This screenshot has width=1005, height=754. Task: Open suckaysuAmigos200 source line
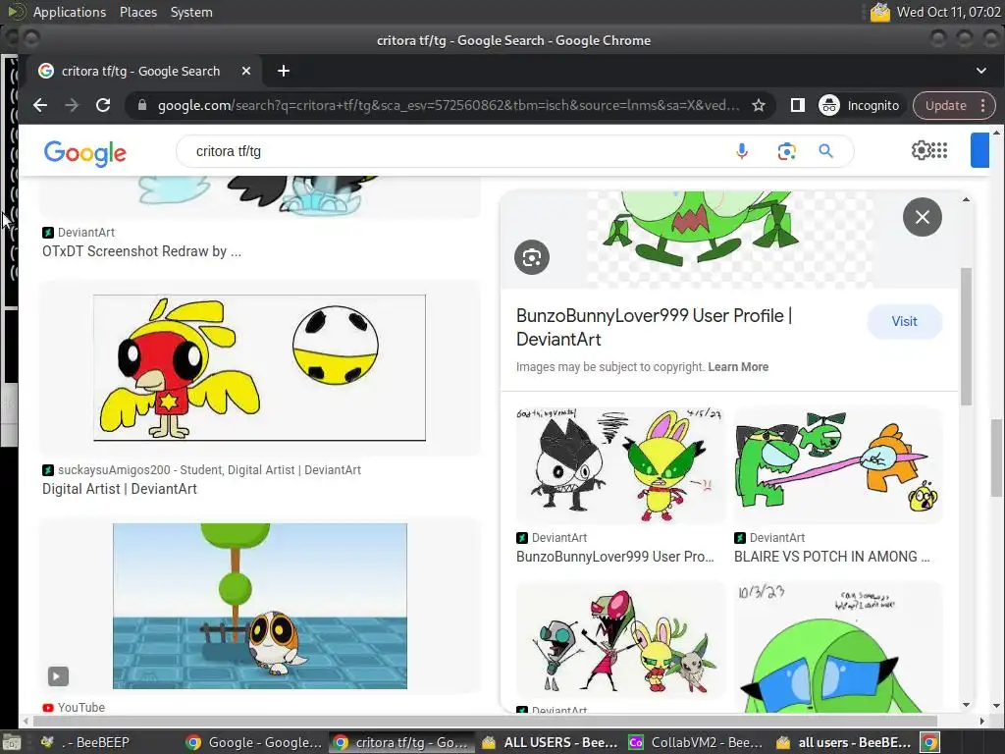(209, 470)
